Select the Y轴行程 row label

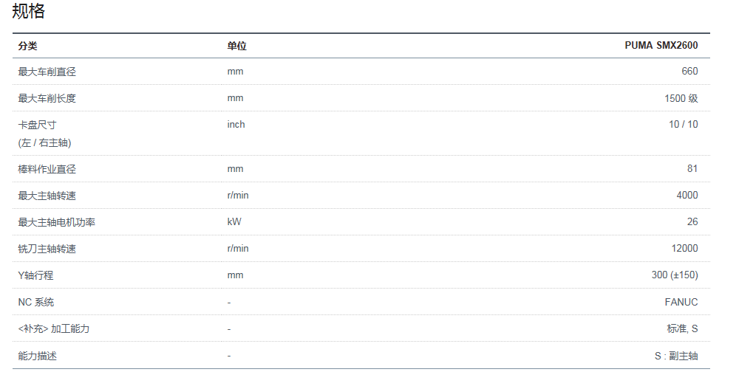click(x=35, y=275)
